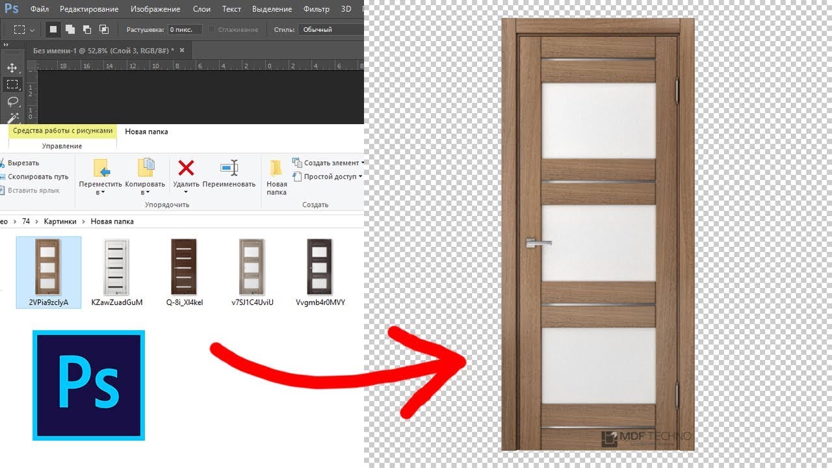This screenshot has width=832, height=468.
Task: Choose Intersect with selection mode icon
Action: click(104, 29)
